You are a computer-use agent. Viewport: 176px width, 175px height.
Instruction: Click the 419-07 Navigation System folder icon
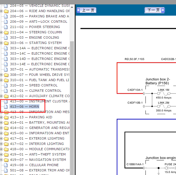(6, 160)
